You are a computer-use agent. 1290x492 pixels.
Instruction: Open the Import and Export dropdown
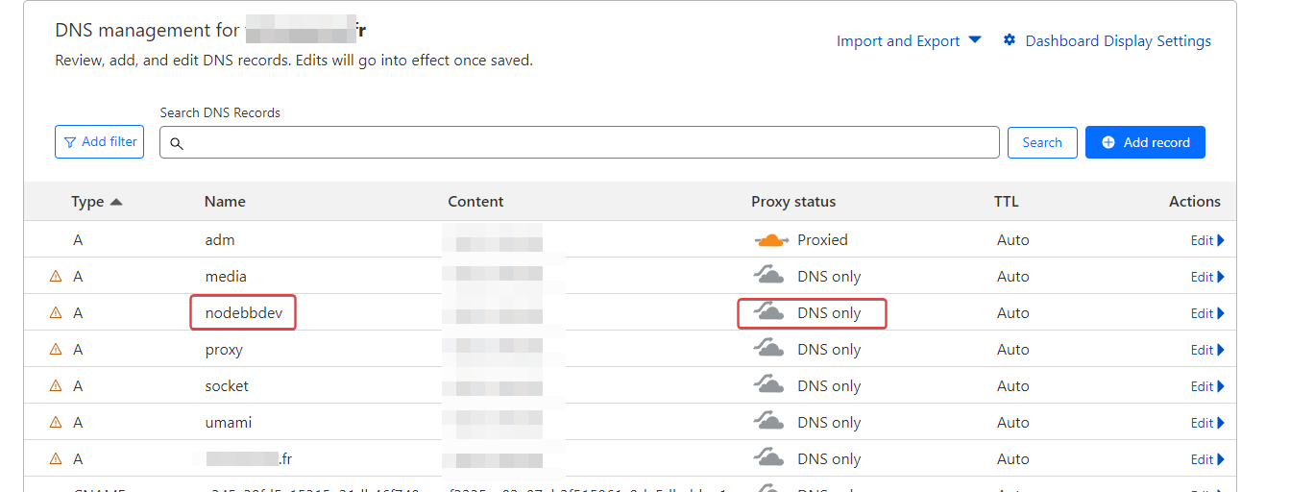908,40
